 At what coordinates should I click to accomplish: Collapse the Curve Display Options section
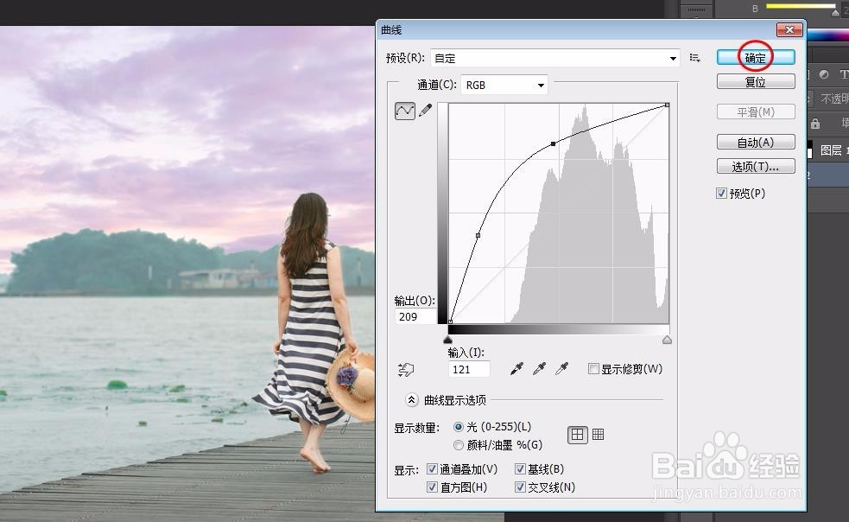(411, 400)
